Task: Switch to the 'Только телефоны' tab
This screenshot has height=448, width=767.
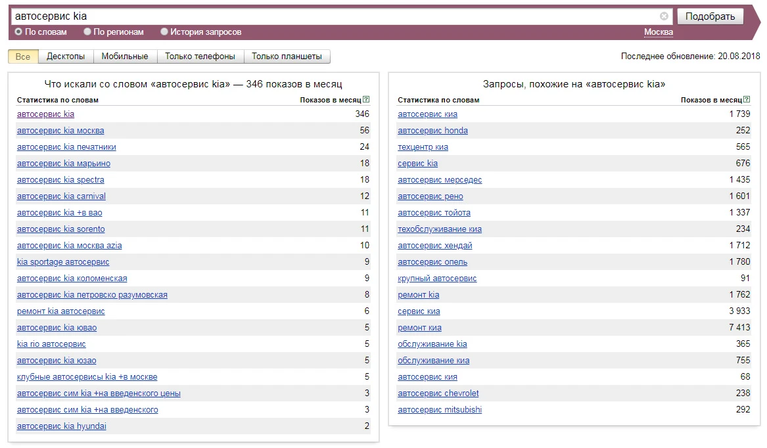Action: pyautogui.click(x=200, y=56)
